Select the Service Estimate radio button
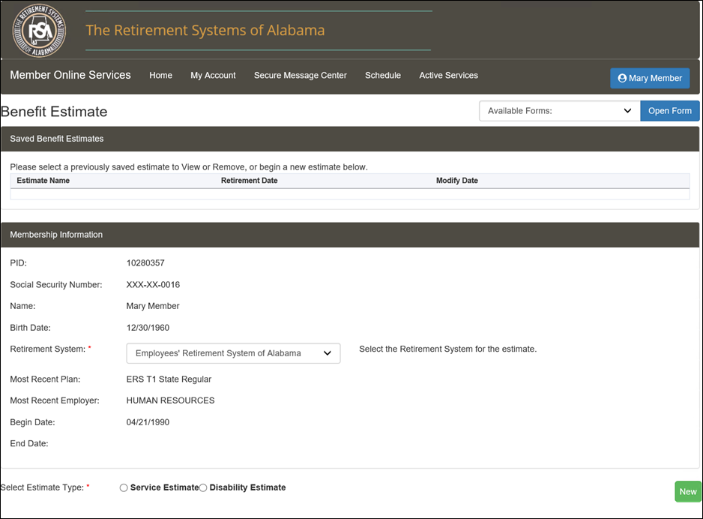Image resolution: width=703 pixels, height=519 pixels. click(124, 487)
